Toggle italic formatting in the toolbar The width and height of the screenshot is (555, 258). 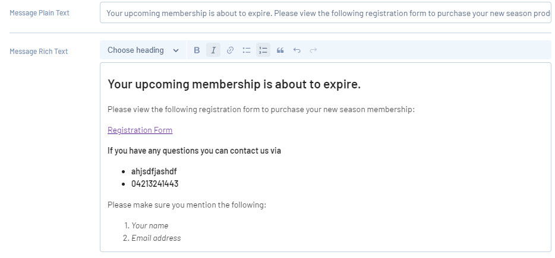213,50
